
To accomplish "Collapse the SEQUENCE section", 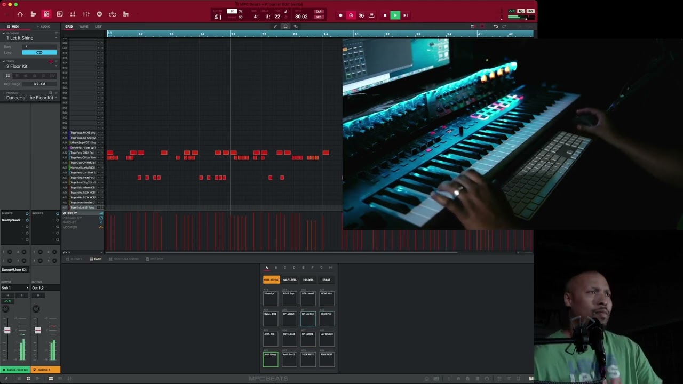I will tap(3, 33).
